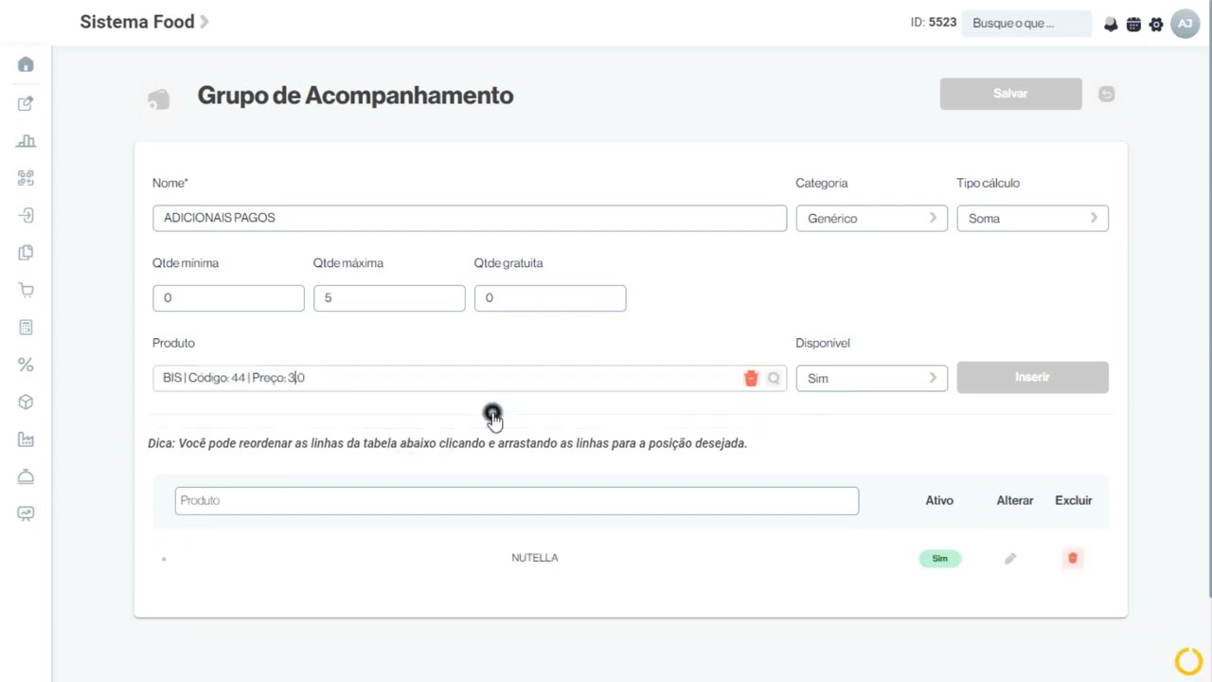Click the magnifier search icon in Produto field

click(x=774, y=378)
